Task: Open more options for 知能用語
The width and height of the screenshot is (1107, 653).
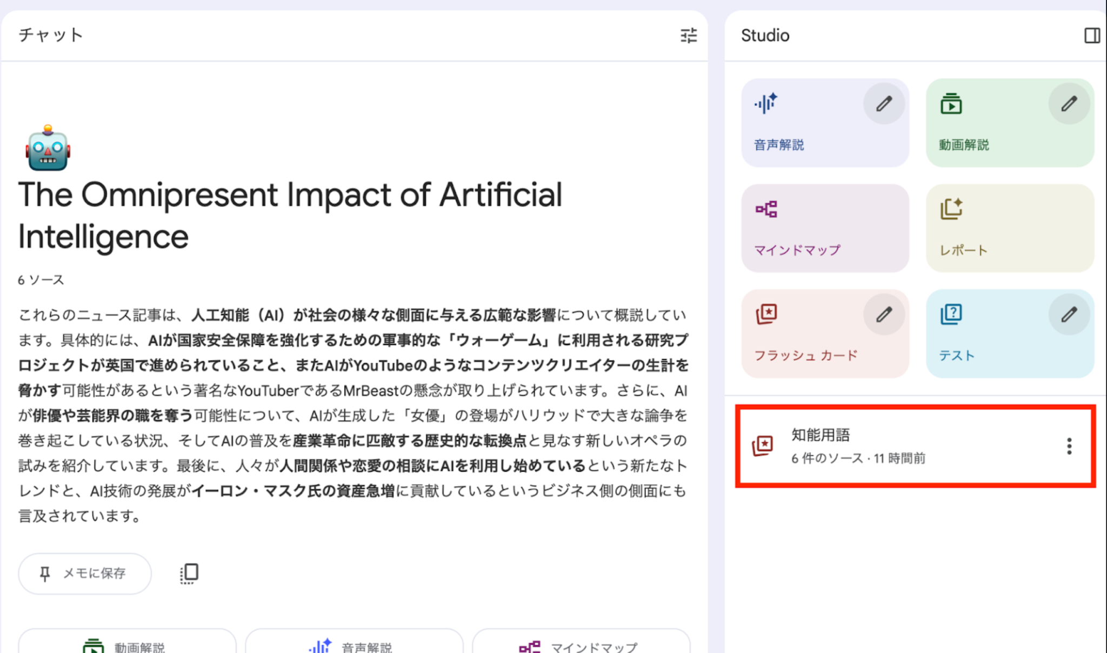Action: (1069, 446)
